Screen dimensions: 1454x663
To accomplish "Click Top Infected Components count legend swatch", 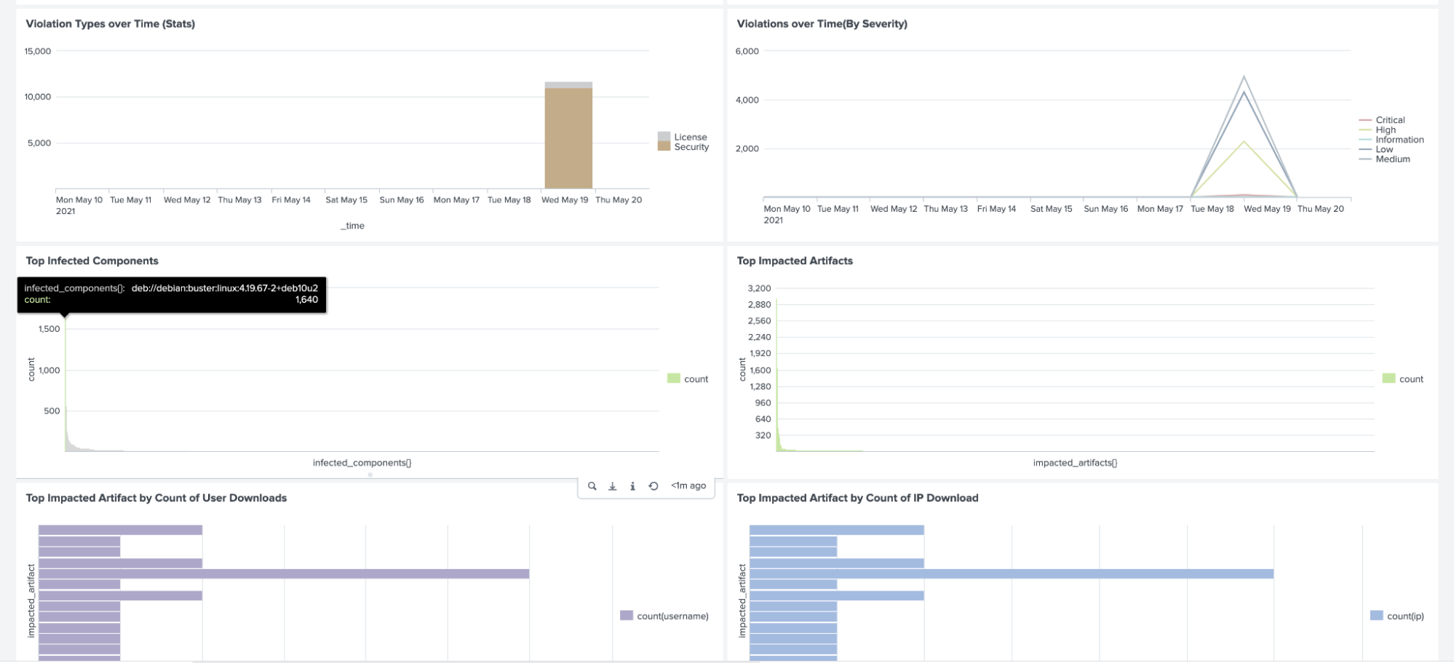I will pos(674,378).
